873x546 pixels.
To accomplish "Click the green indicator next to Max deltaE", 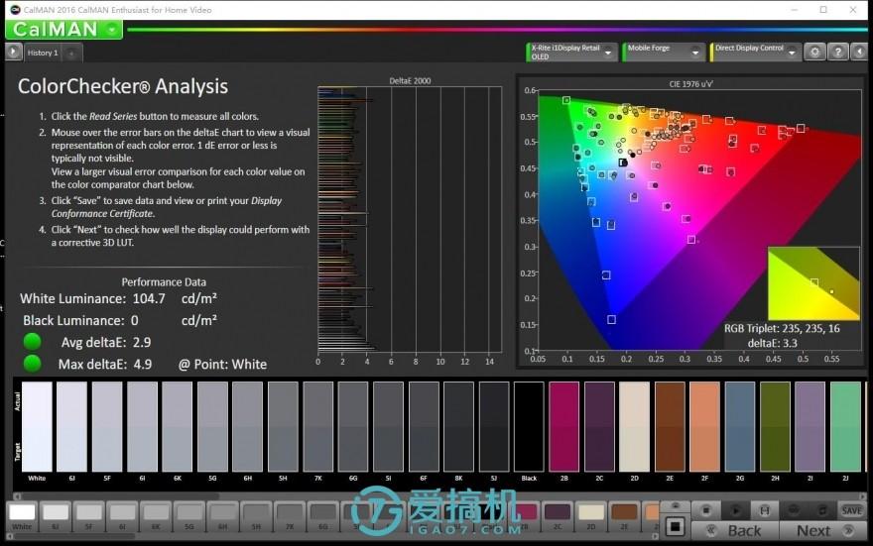I will (x=33, y=364).
